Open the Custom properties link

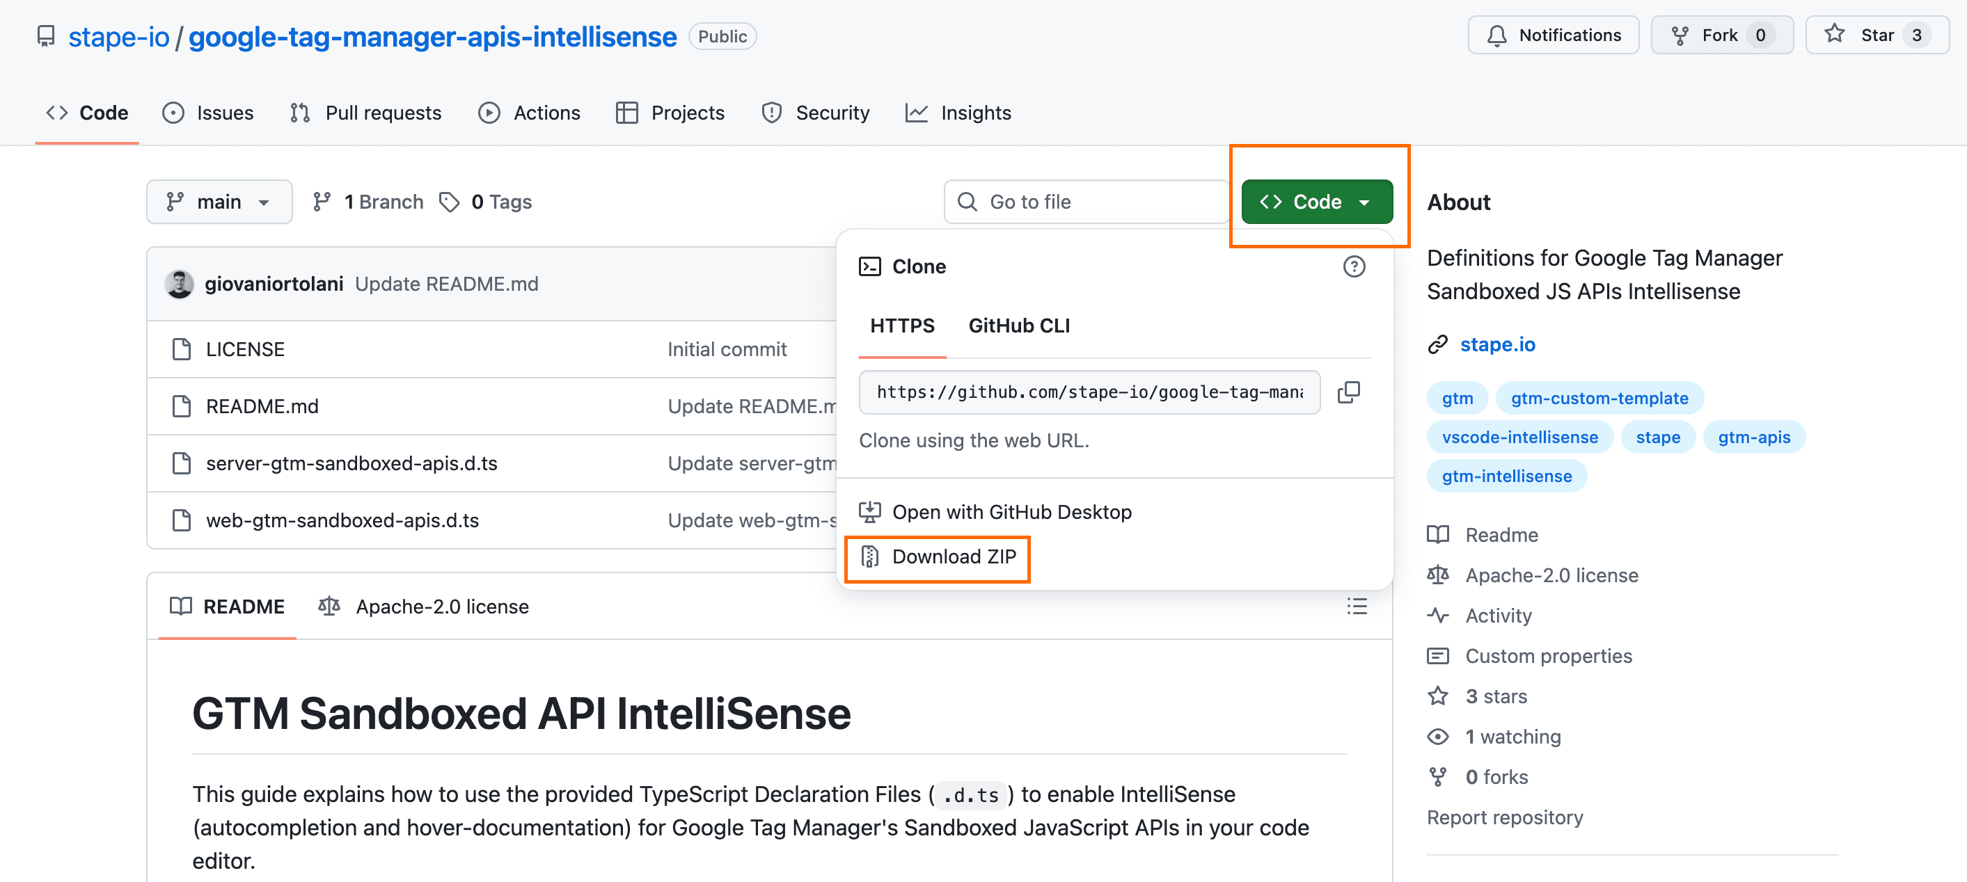(x=1549, y=656)
